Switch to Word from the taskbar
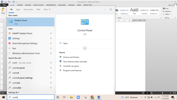The image size is (177, 100). pos(99,97)
